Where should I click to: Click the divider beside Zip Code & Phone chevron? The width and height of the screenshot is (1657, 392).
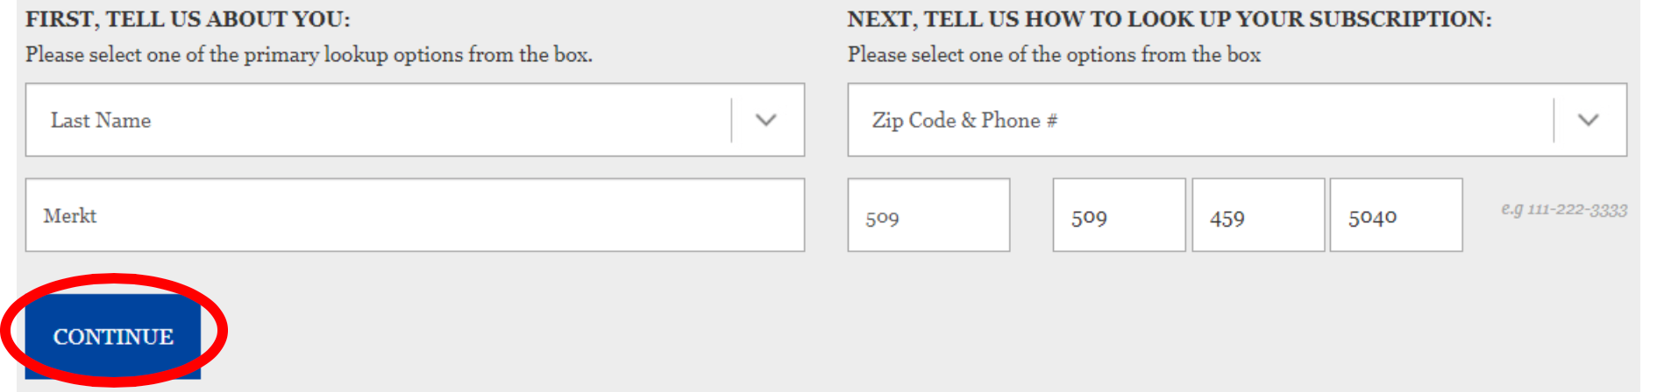tap(1554, 120)
